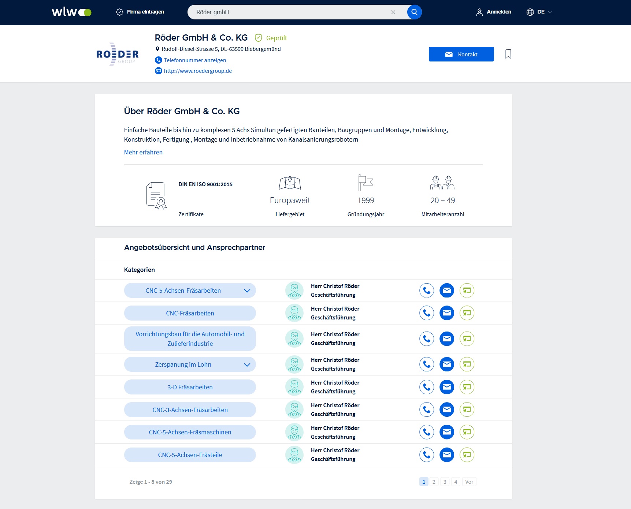The height and width of the screenshot is (509, 631).
Task: Email contact in CNC-5-Achsen-Fräsarbeiten row
Action: (447, 291)
